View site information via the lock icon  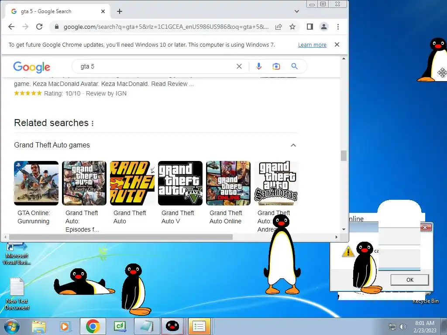tap(56, 27)
